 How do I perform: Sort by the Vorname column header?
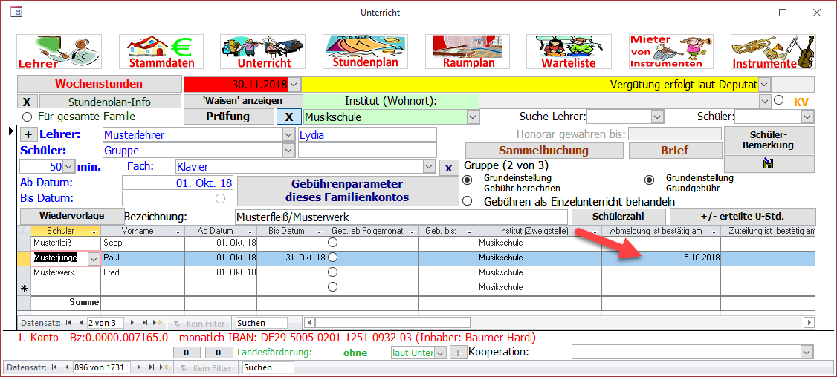click(141, 231)
